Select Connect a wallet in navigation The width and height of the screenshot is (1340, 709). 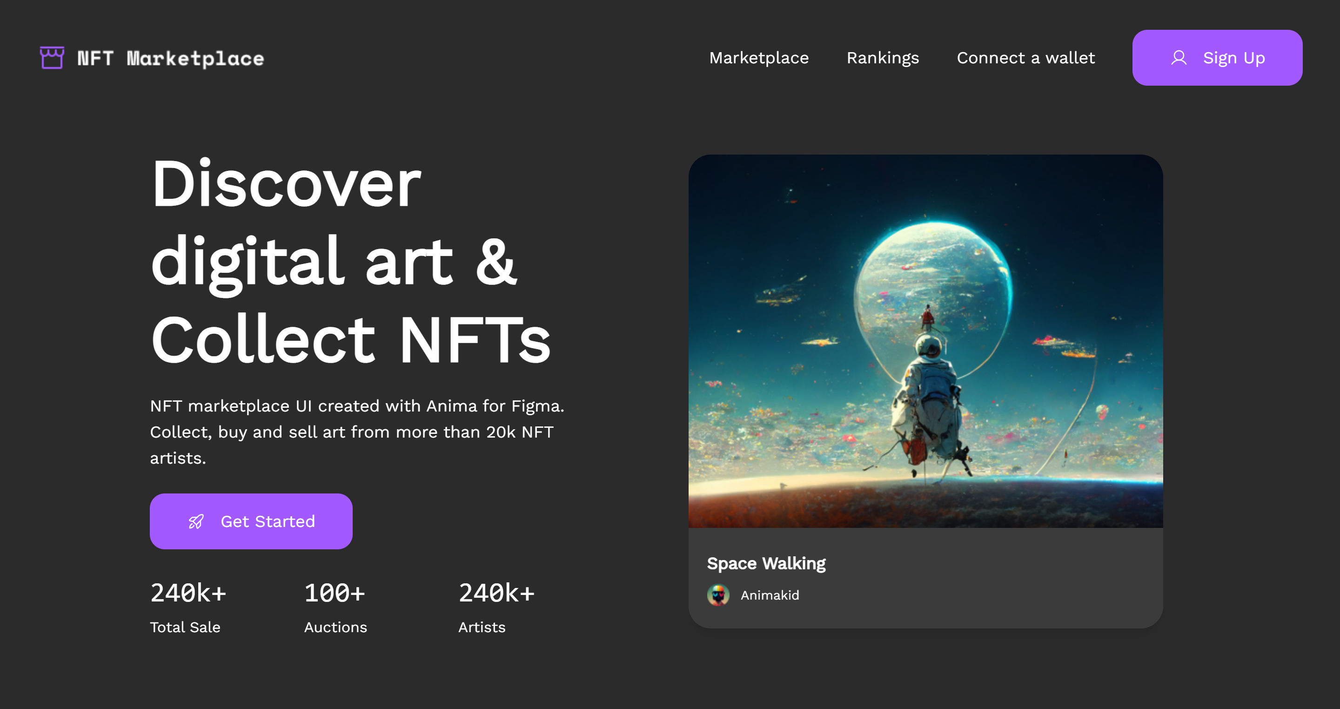tap(1026, 58)
